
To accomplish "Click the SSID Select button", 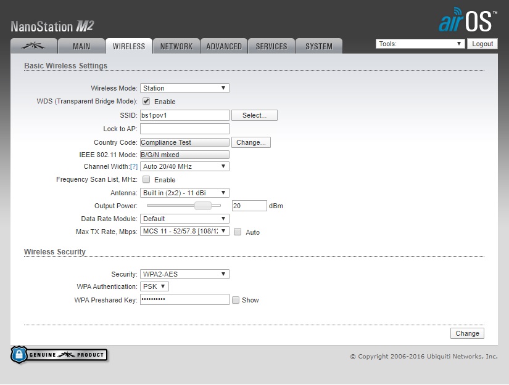I will pos(254,115).
